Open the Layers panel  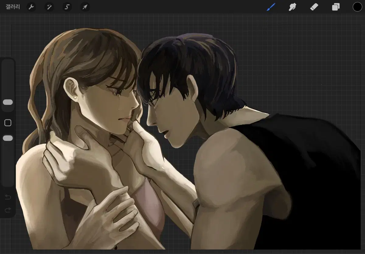[335, 7]
